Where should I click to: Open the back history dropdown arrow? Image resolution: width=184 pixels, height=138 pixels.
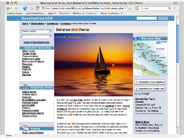[x=11, y=8]
